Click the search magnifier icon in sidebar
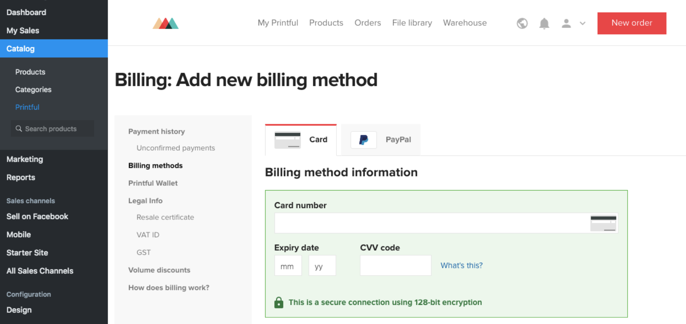686x324 pixels. click(18, 128)
